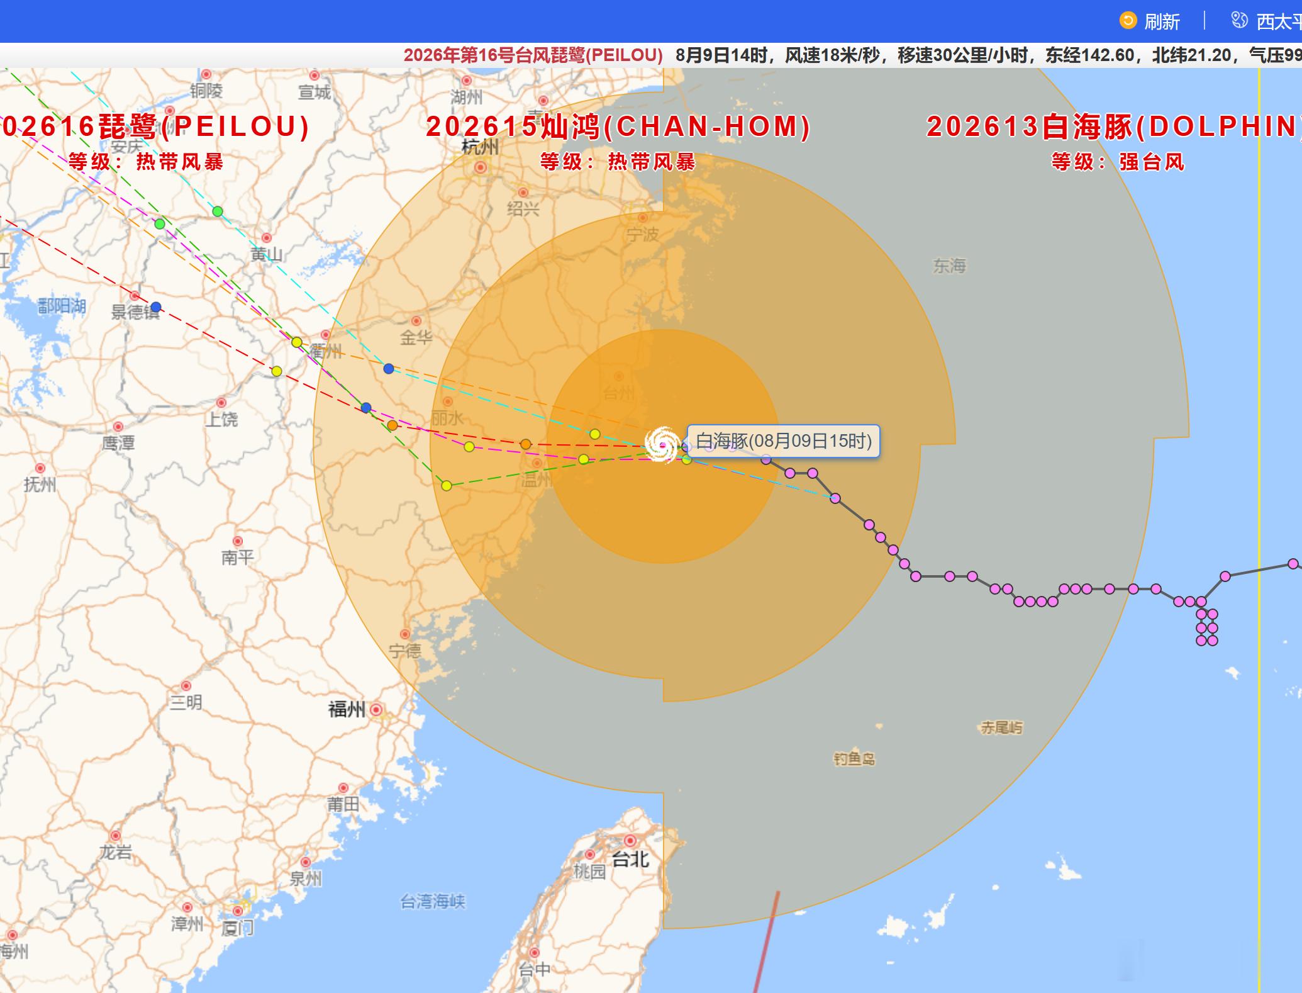Click the 泉州 city marker dot
The image size is (1302, 993).
click(x=306, y=862)
